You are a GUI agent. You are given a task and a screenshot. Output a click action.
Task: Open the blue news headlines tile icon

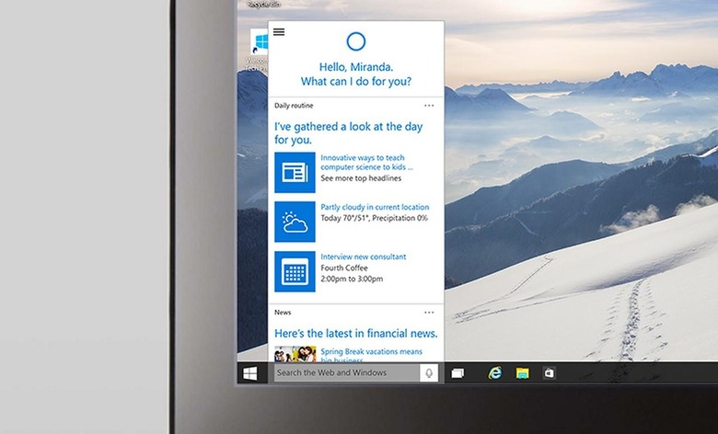[295, 172]
